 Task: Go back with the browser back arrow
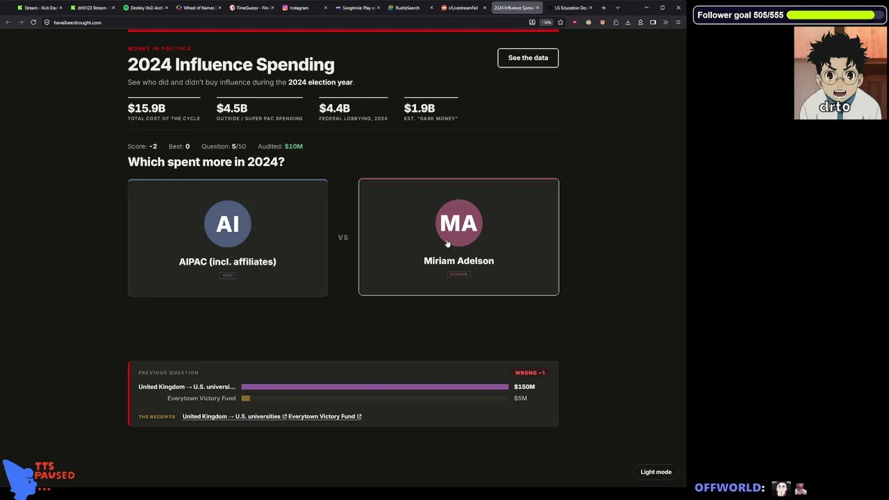pyautogui.click(x=8, y=22)
